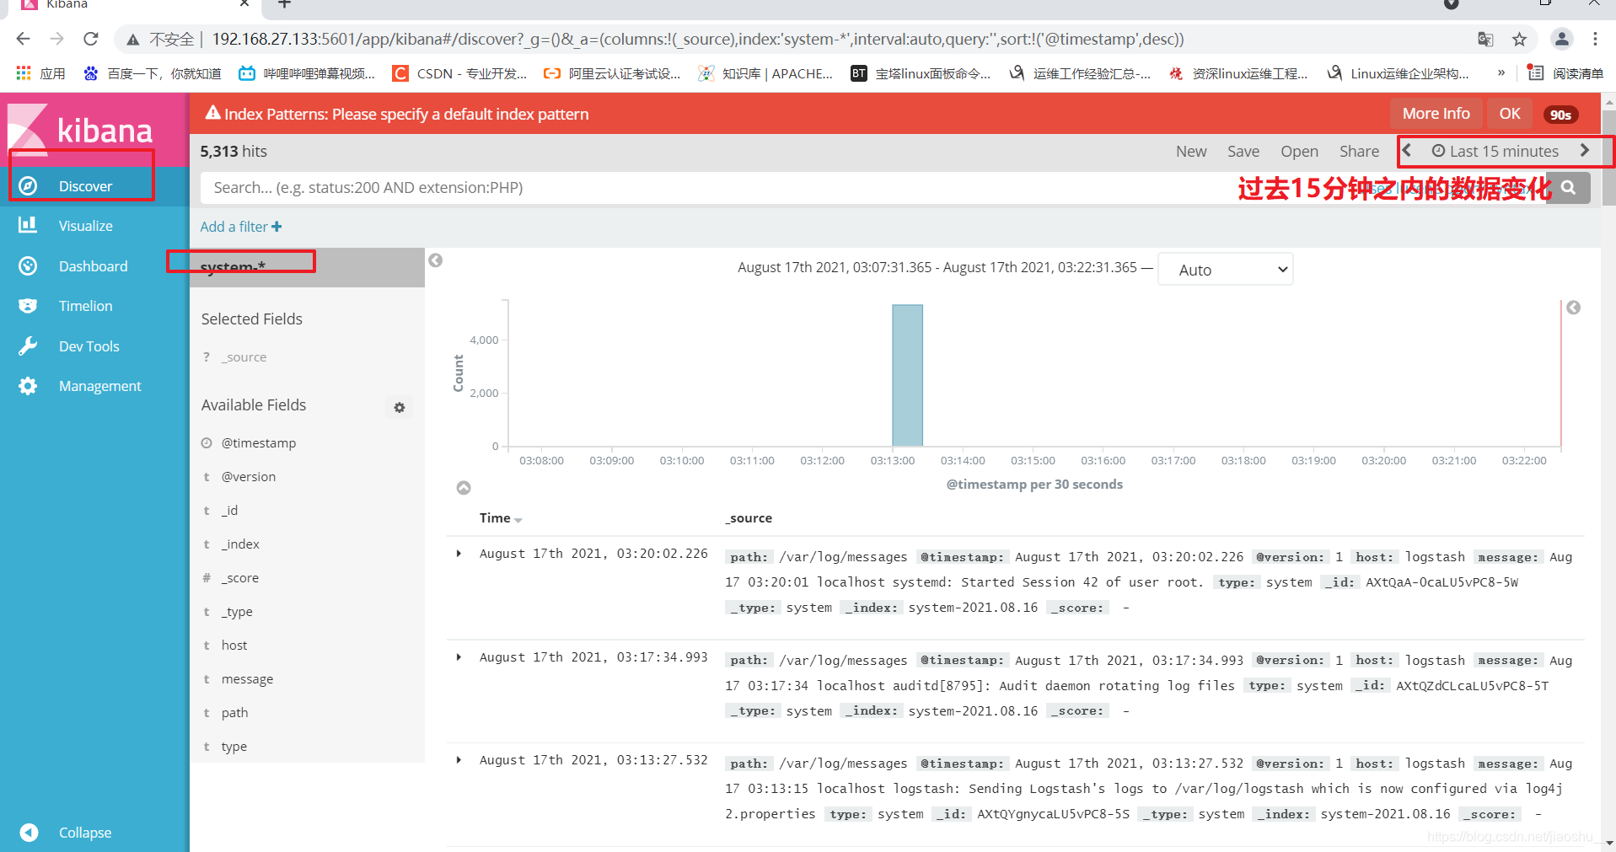Click the _source column header

(x=749, y=518)
